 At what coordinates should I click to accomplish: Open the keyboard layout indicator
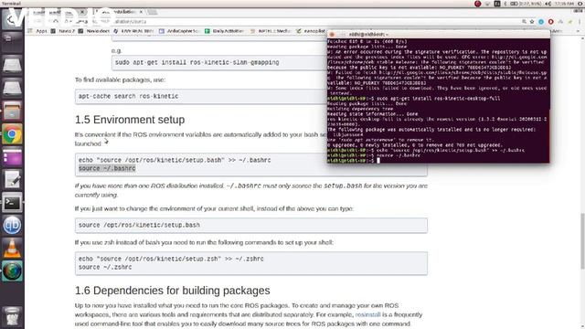(497, 4)
